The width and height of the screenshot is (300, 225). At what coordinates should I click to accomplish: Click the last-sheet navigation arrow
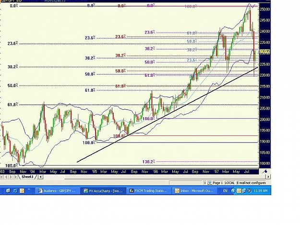click(x=15, y=177)
